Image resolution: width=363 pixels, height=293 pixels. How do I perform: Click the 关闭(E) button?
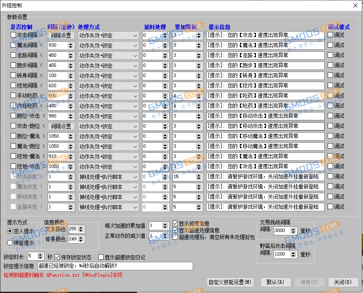point(343,282)
